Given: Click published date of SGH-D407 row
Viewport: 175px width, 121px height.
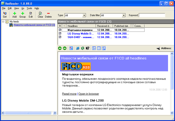Looking at the screenshot, I should [121, 37].
